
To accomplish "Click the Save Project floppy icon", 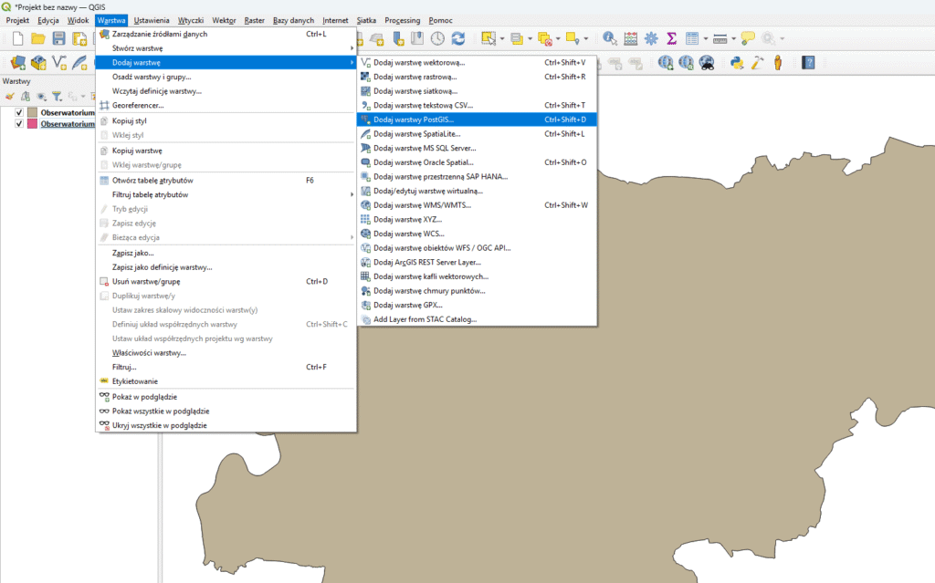I will point(58,38).
